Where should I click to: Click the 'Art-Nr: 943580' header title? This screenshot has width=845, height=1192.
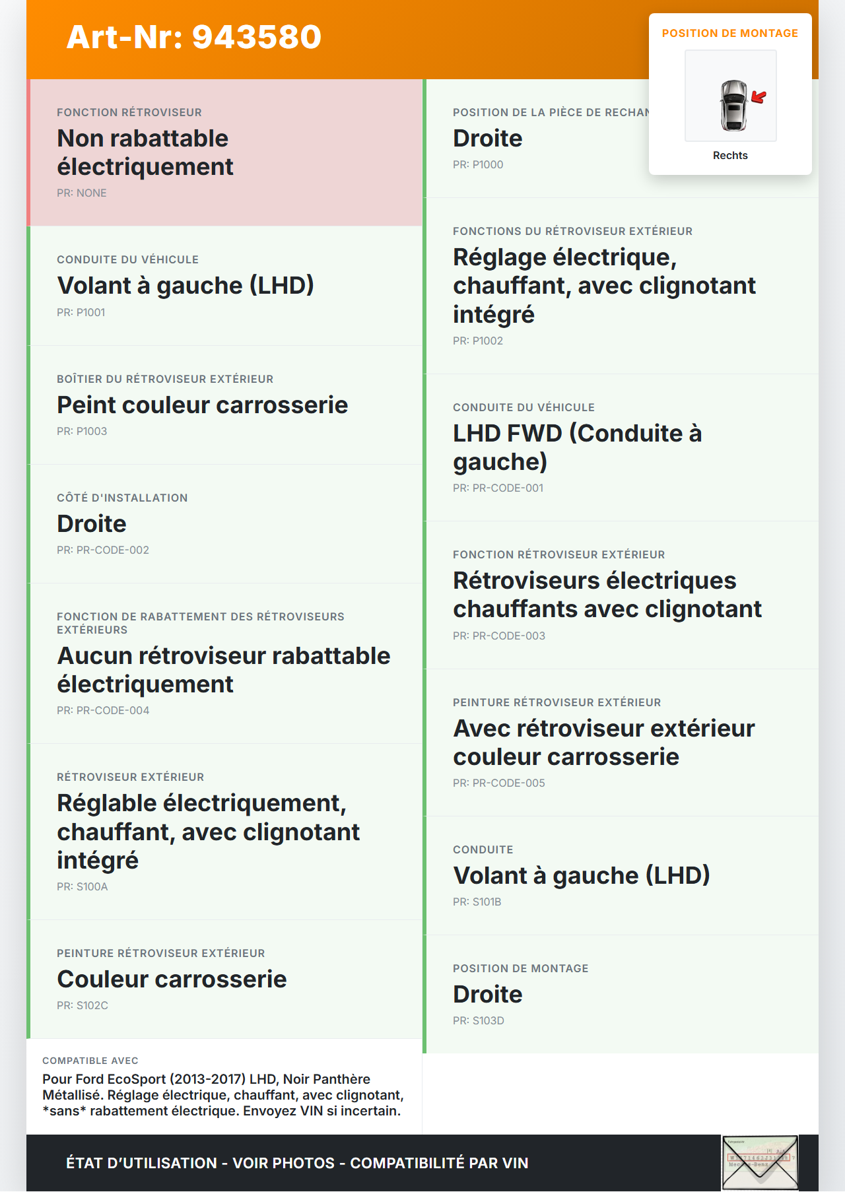coord(194,37)
